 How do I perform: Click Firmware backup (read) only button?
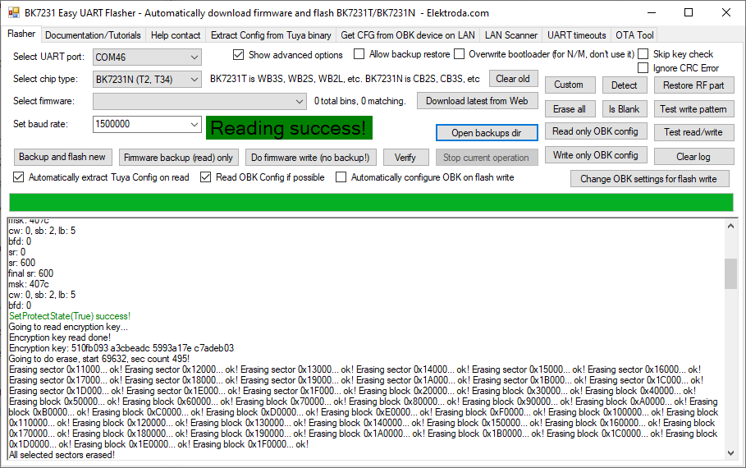[178, 158]
